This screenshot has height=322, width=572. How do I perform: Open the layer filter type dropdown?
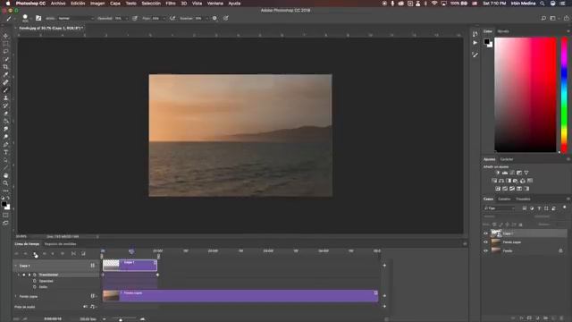[500, 208]
